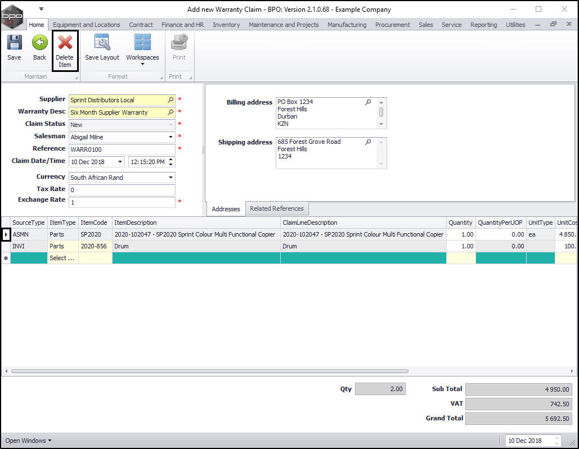Click the green Back arrow icon
The image size is (579, 449).
tap(39, 43)
